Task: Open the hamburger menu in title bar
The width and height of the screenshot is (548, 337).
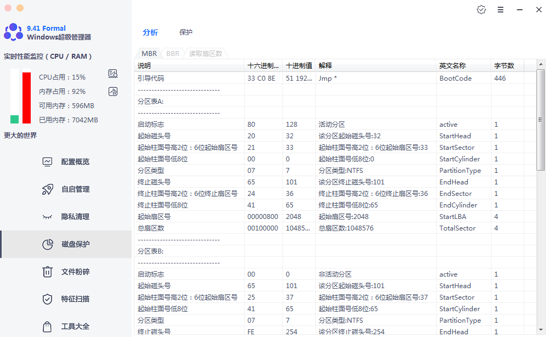Action: pyautogui.click(x=500, y=10)
